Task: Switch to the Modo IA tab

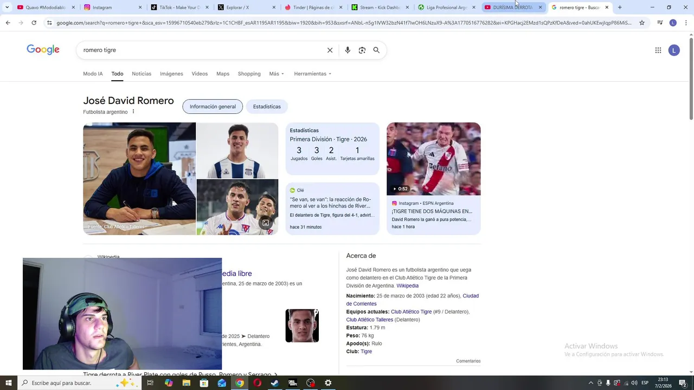Action: (93, 74)
